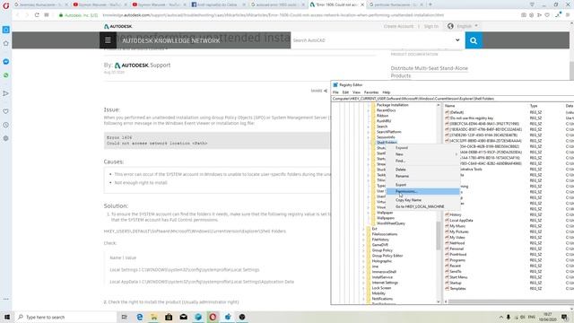Expand the GameDVR tree node
Image resolution: width=574 pixels, height=323 pixels.
point(363,245)
